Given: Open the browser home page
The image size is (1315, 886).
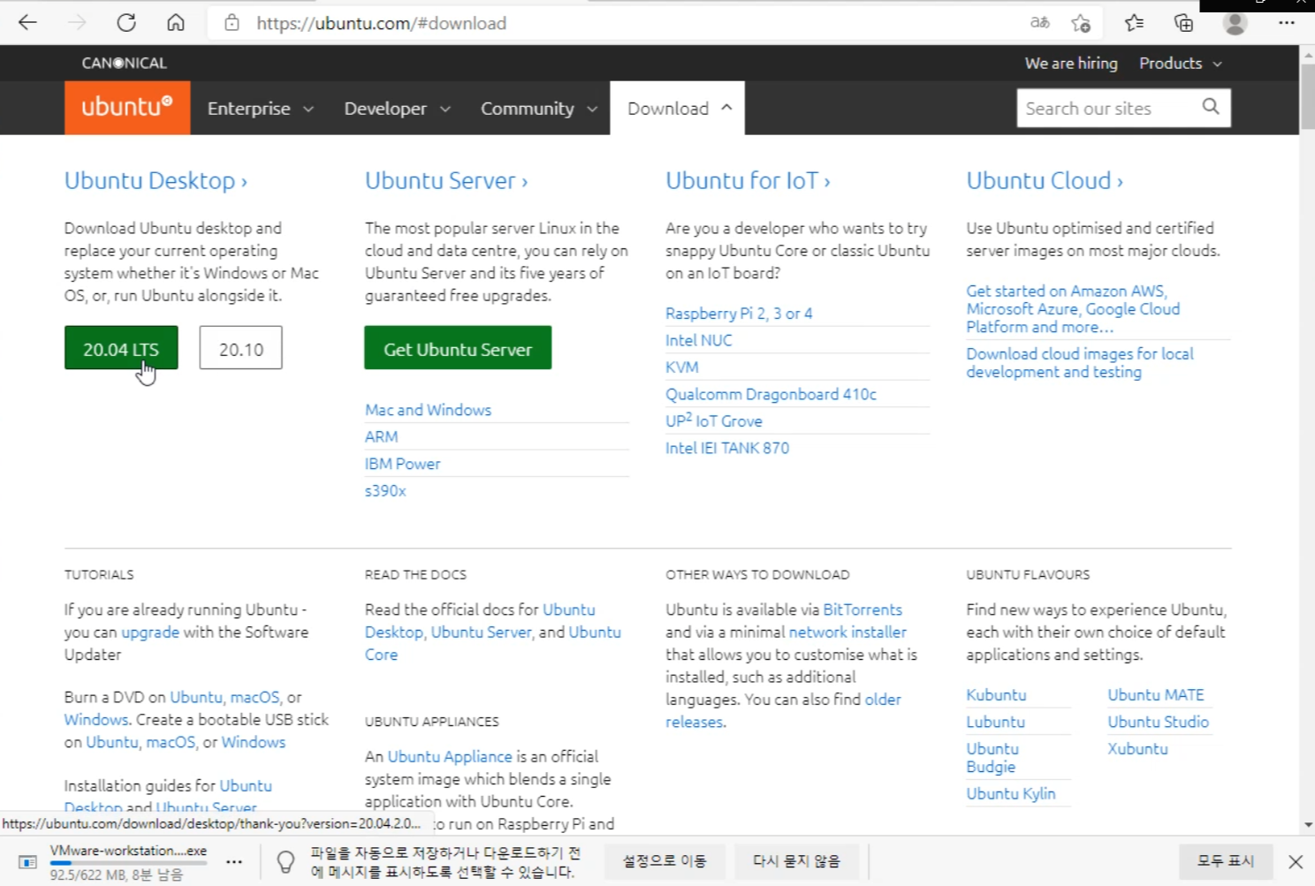Looking at the screenshot, I should point(176,23).
